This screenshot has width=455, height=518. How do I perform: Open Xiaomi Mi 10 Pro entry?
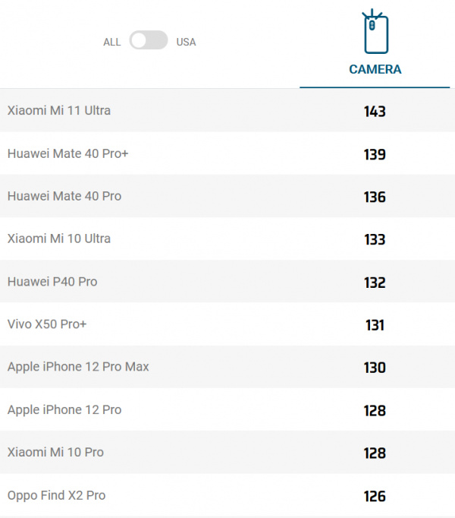55,453
